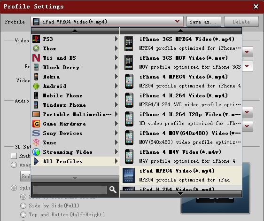Screen dimensions: 264x221
Task: Click the All Profiles blue arrow icon
Action: pyautogui.click(x=36, y=161)
